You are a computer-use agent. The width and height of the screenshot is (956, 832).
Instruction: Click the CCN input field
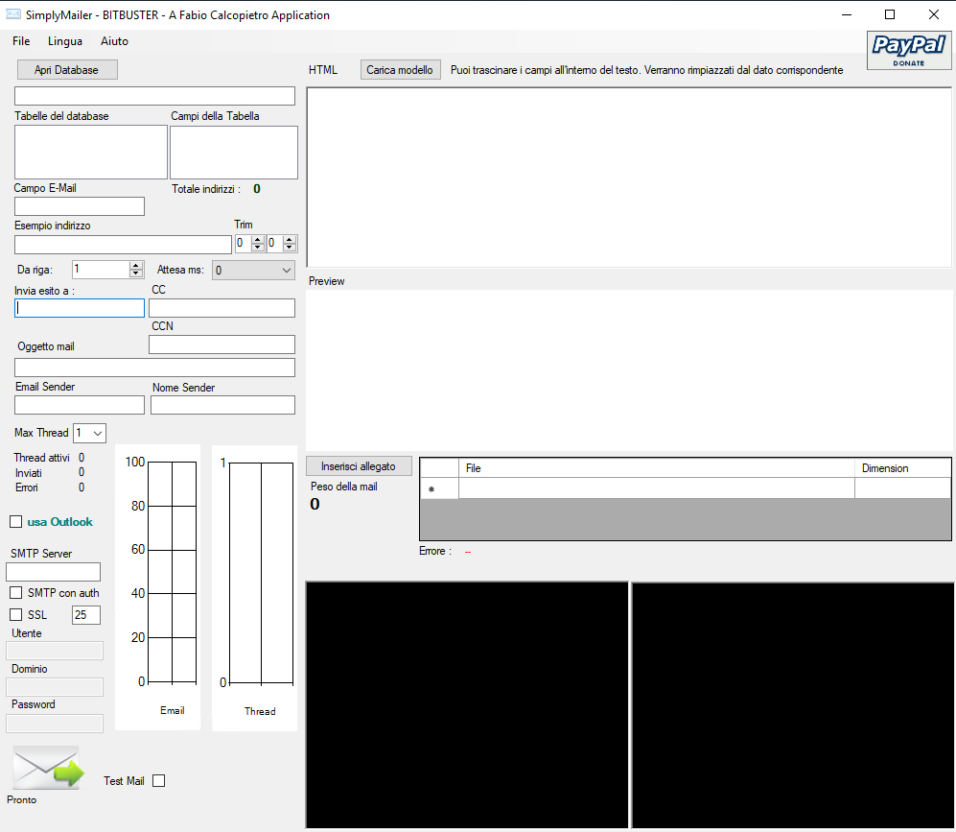[222, 345]
